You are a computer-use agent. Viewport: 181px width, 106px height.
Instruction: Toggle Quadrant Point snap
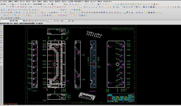(x=62, y=21)
